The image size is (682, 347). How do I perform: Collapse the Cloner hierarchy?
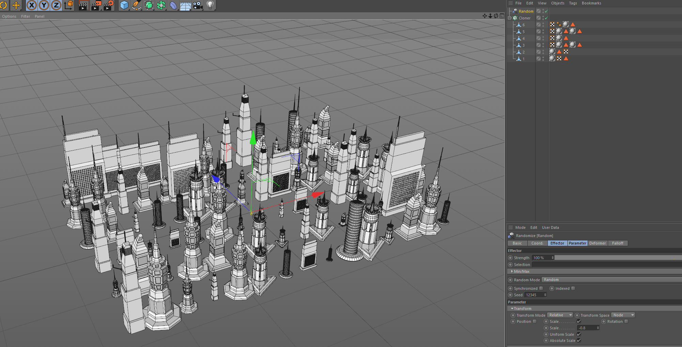[510, 18]
